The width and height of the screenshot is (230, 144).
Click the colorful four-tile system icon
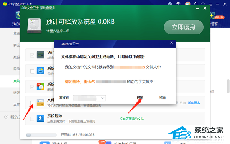pos(40,86)
